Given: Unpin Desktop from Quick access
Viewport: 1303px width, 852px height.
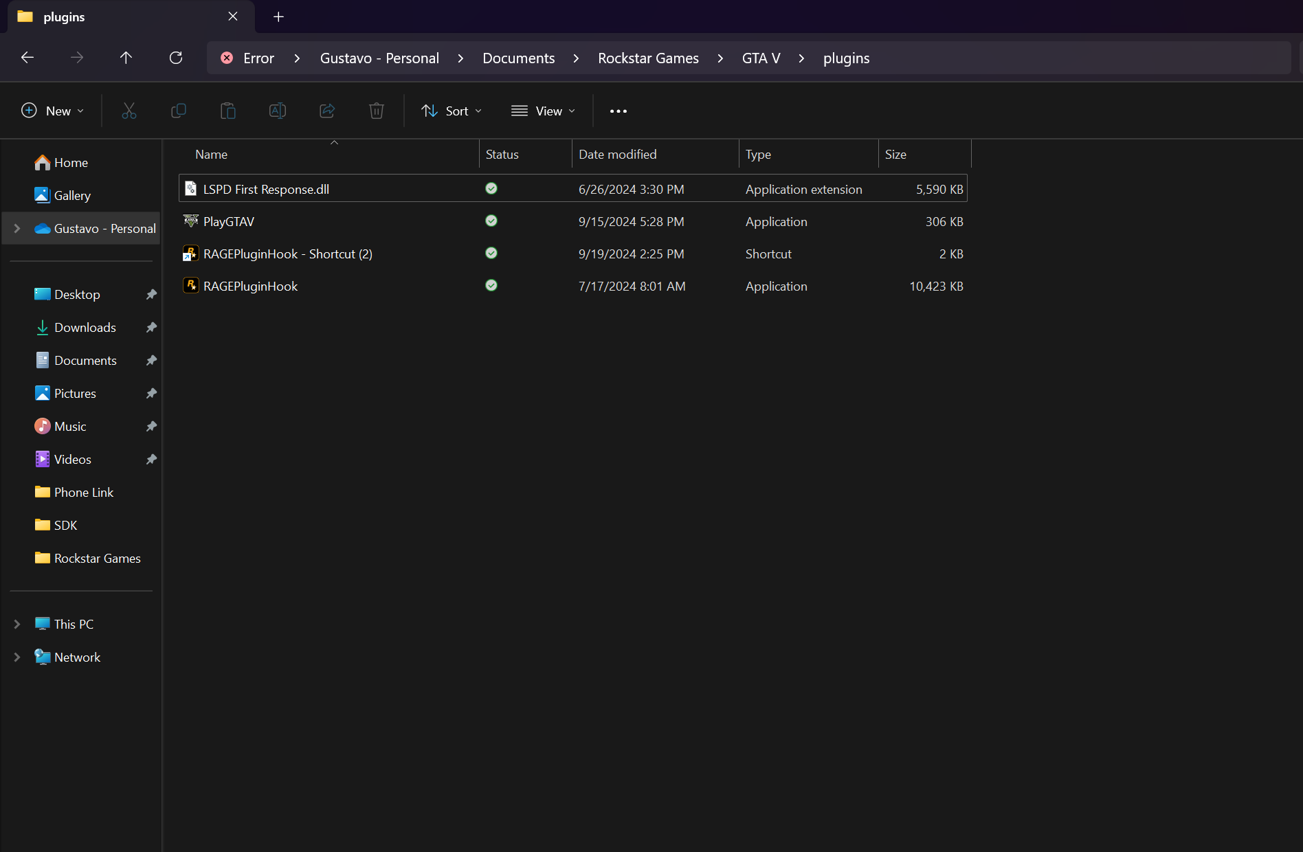Looking at the screenshot, I should [151, 294].
